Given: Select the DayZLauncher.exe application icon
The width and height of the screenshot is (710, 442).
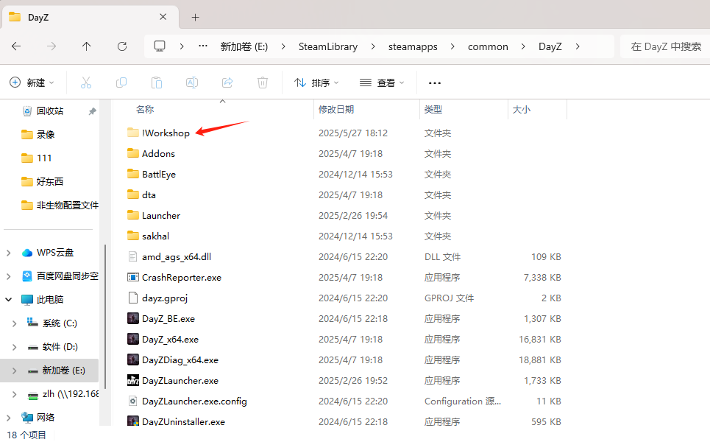Looking at the screenshot, I should [x=132, y=380].
